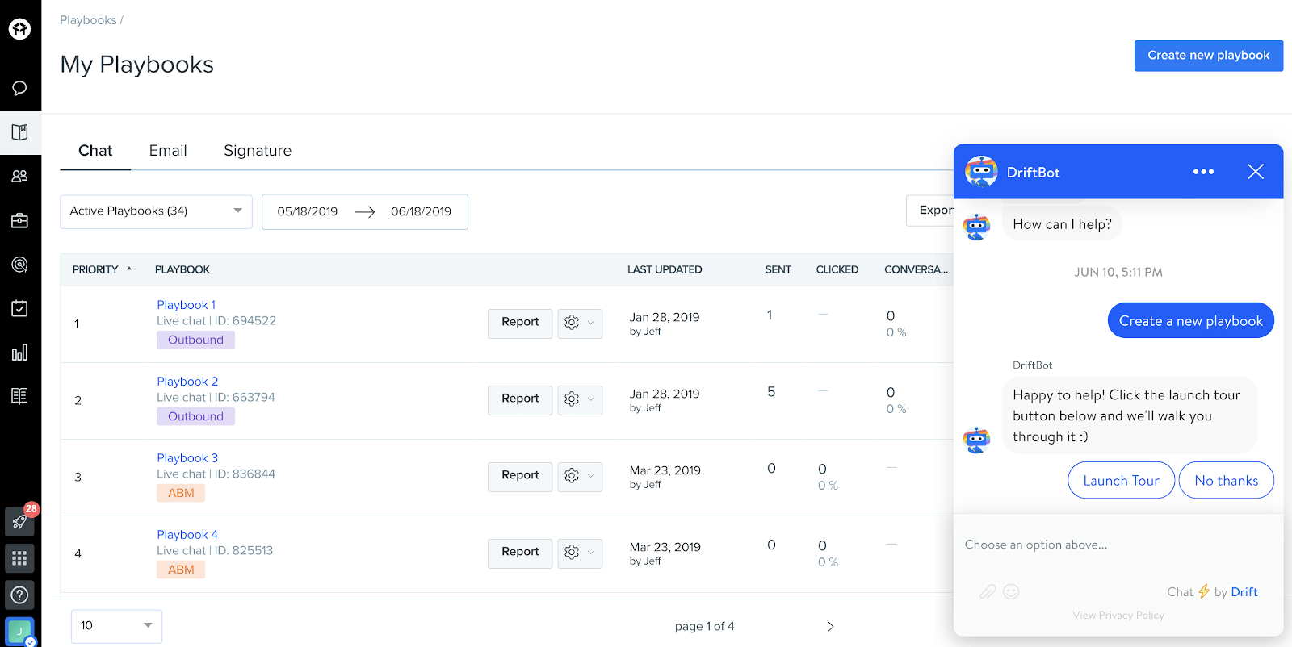Open Drift link in chat footer
Screen dimensions: 1292x647
[x=1244, y=592]
